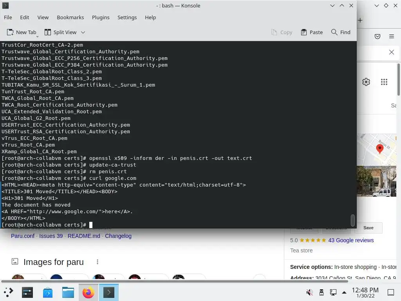Open the KDE application launcher
This screenshot has height=301, width=401.
(x=9, y=292)
